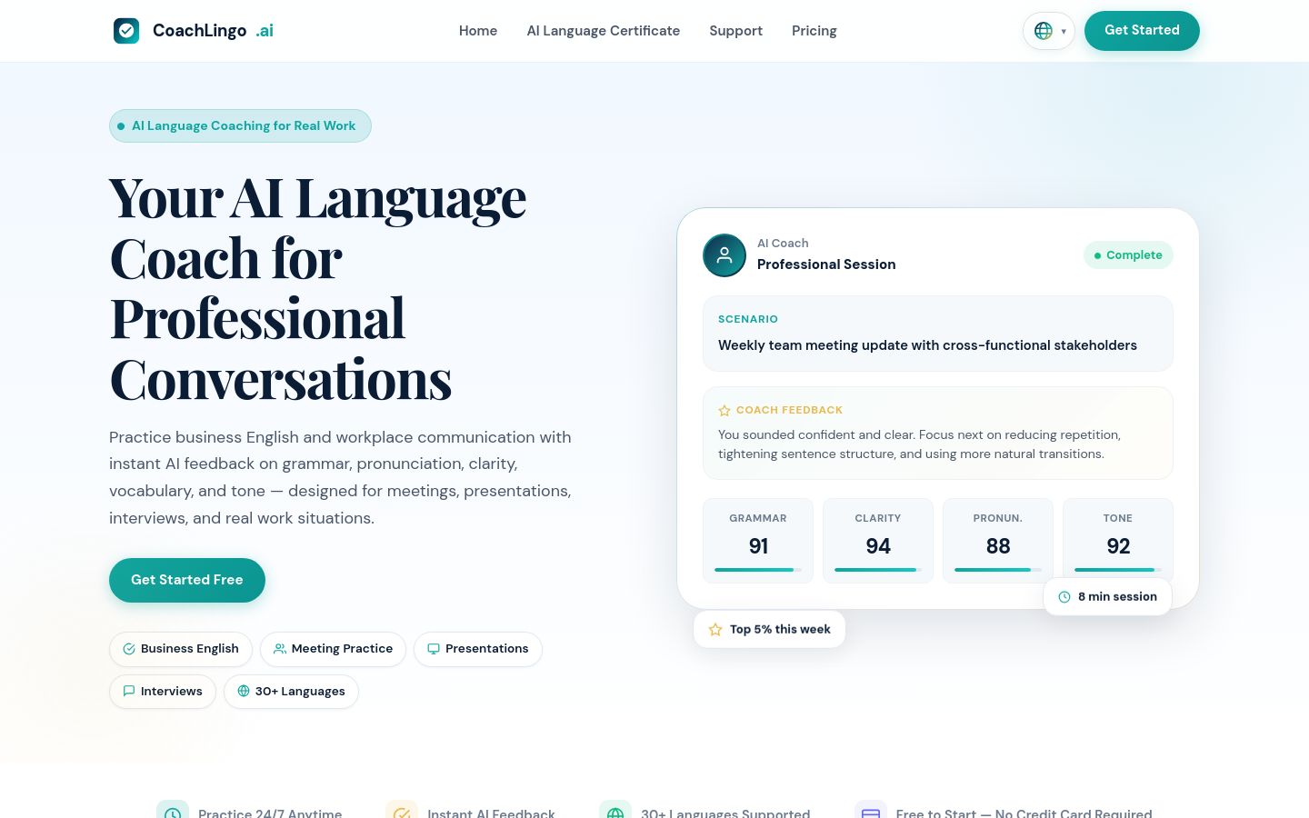Click the 'COACH FEEDBACK' heading label
The height and width of the screenshot is (818, 1309).
pos(789,410)
